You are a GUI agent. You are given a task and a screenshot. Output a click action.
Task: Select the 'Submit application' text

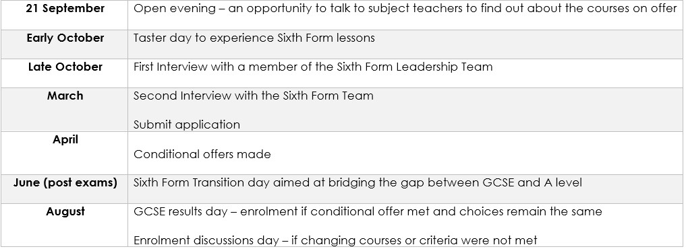(187, 124)
